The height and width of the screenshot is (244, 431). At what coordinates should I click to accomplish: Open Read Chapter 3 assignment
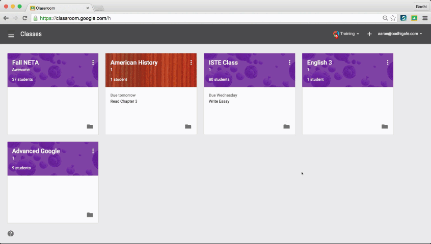coord(124,102)
